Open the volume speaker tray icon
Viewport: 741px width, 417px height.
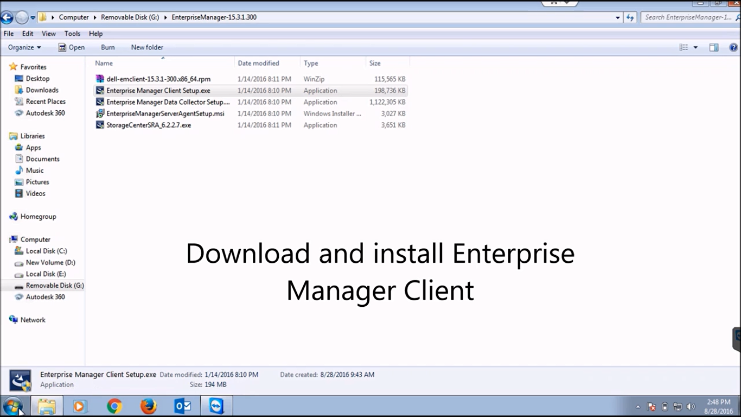click(x=691, y=407)
